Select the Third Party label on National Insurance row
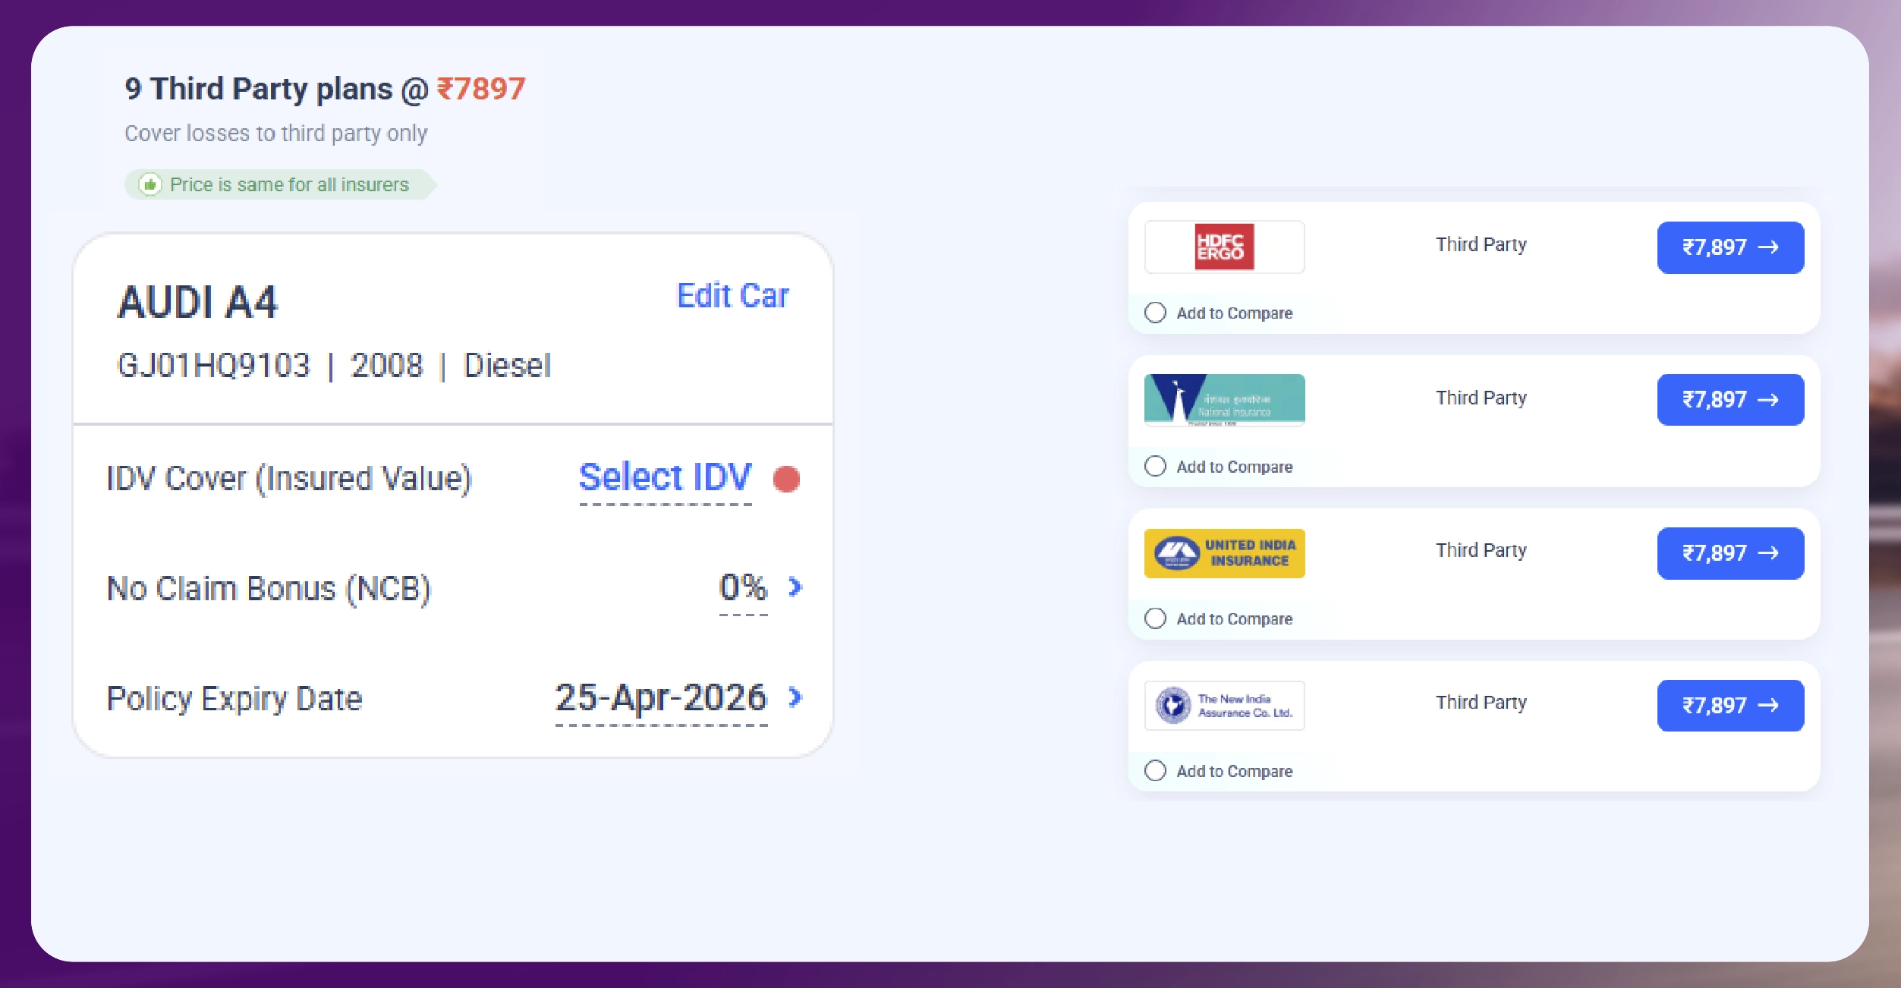 1481,398
